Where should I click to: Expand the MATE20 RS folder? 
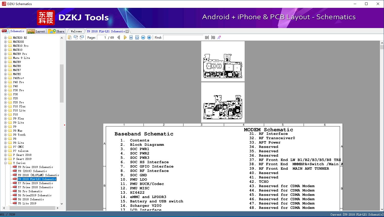6,38
